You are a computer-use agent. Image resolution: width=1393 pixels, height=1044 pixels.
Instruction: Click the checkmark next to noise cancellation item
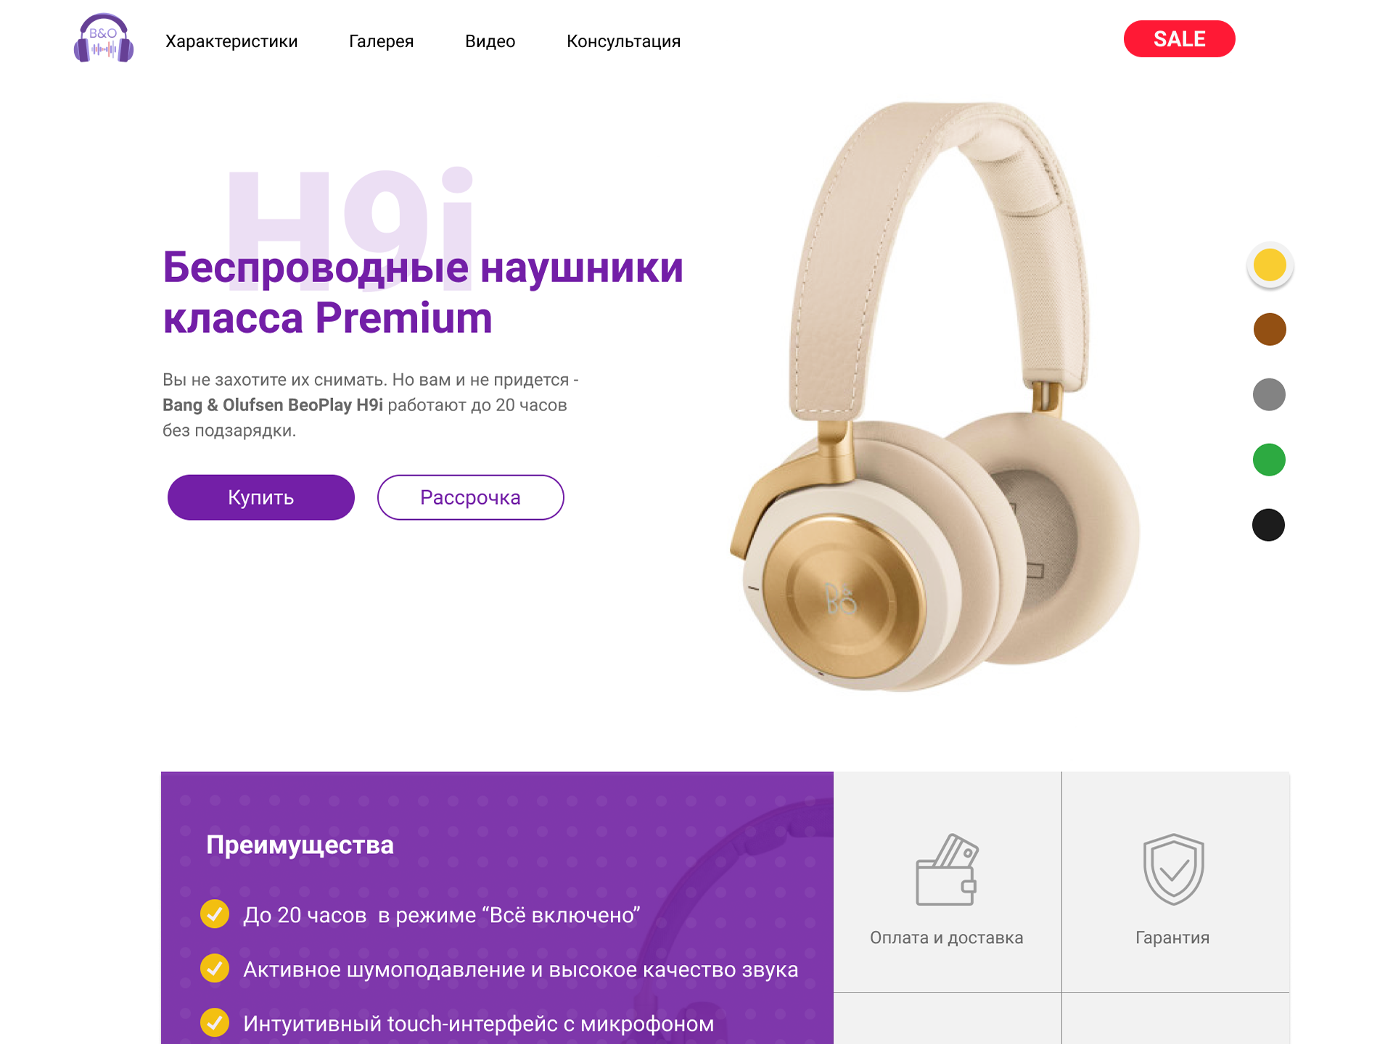[215, 968]
